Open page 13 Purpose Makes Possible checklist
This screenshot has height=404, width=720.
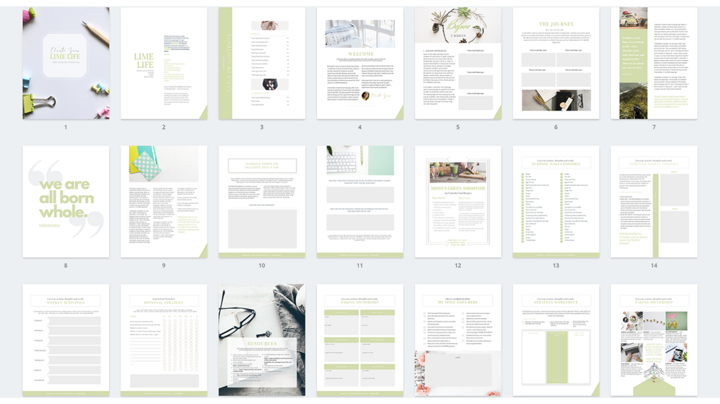pos(556,202)
